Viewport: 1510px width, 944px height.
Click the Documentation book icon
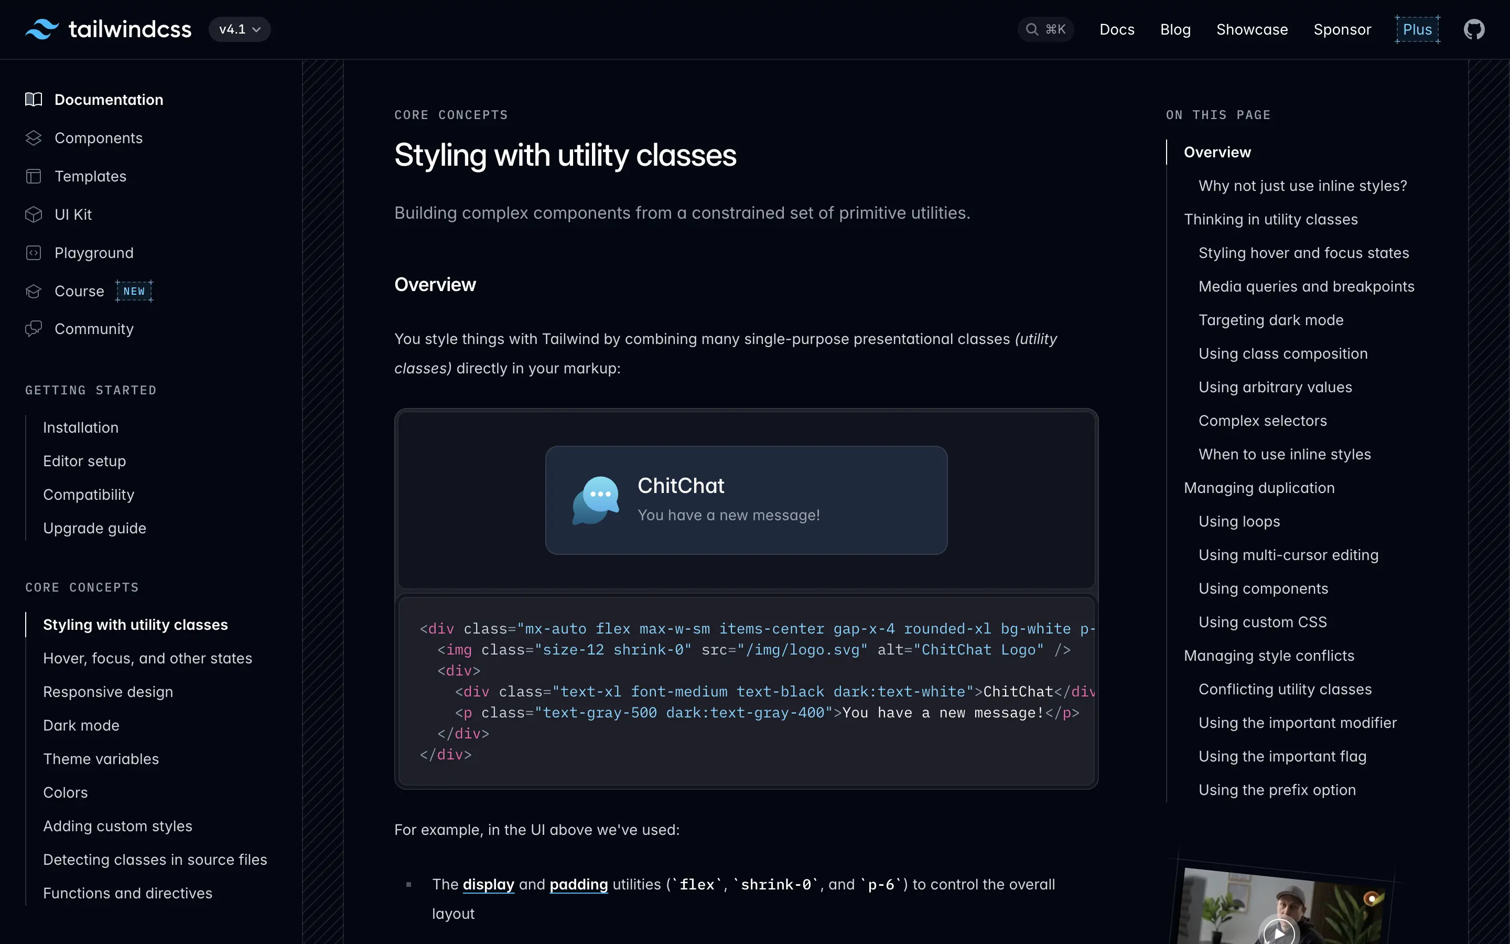(34, 100)
